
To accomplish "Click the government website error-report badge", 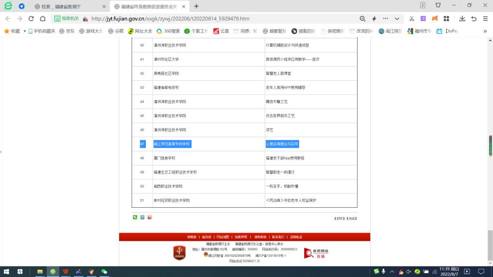I will pos(316,253).
